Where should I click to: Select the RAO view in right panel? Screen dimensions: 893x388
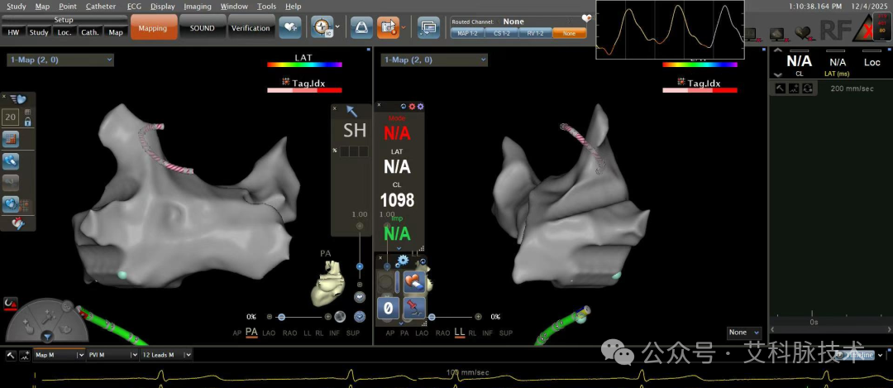point(442,333)
